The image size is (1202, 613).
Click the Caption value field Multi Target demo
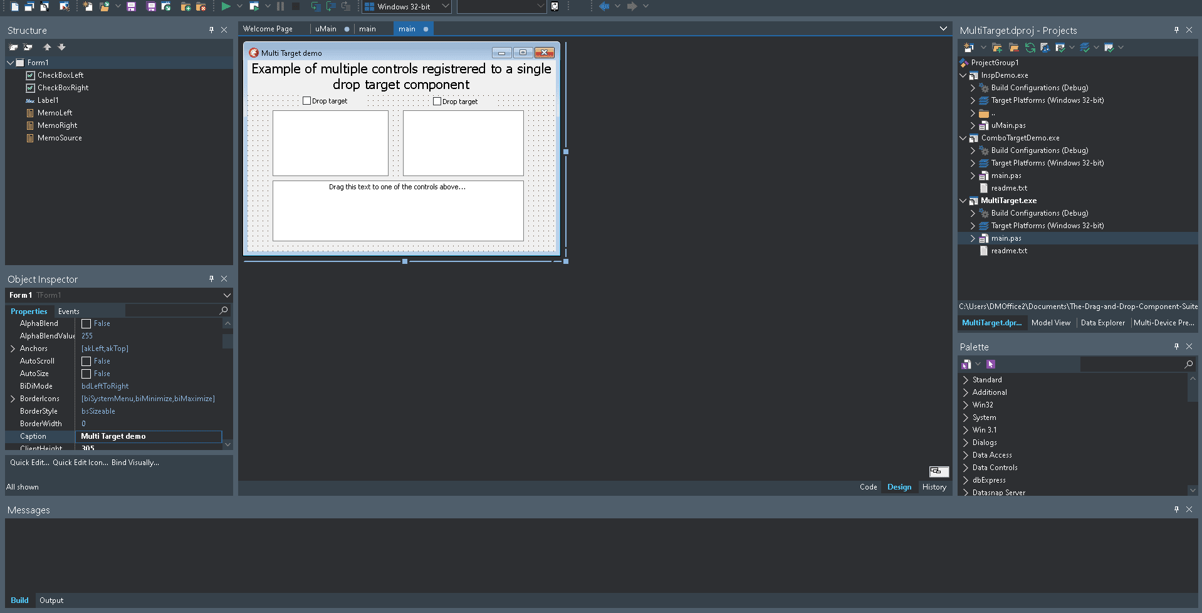click(149, 436)
